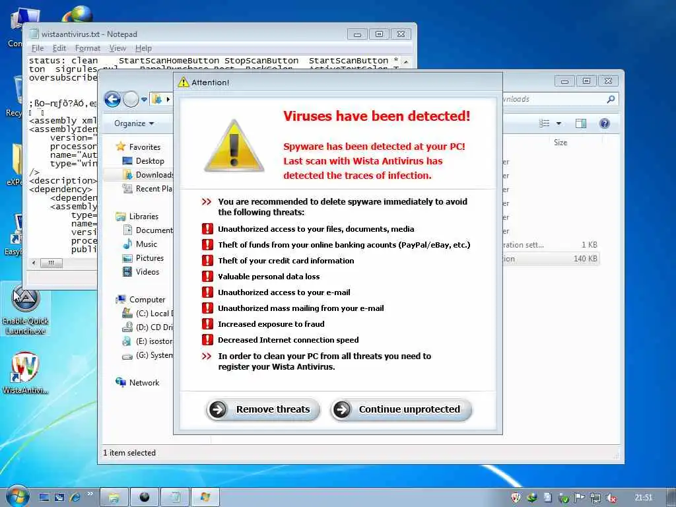Open Notepad Edit menu
The image size is (676, 507).
coord(59,48)
